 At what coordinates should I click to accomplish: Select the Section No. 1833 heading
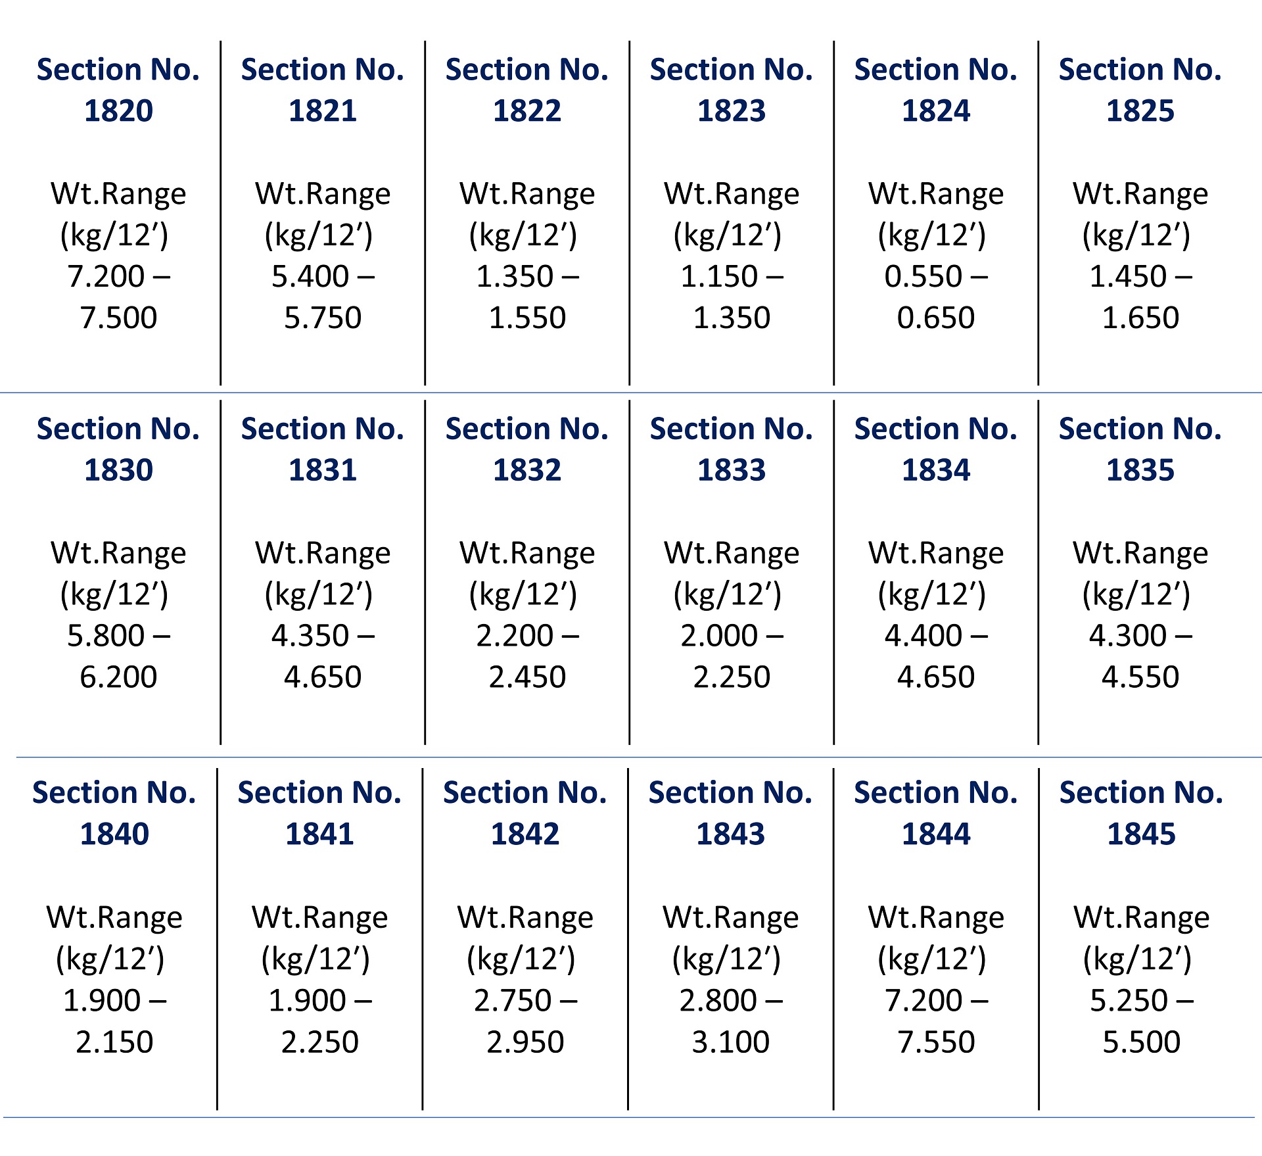tap(732, 449)
